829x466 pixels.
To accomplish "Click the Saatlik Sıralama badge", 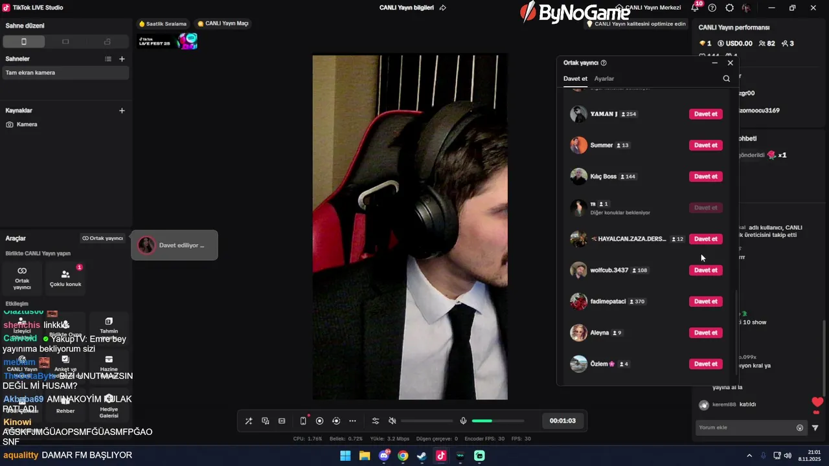I will click(163, 23).
